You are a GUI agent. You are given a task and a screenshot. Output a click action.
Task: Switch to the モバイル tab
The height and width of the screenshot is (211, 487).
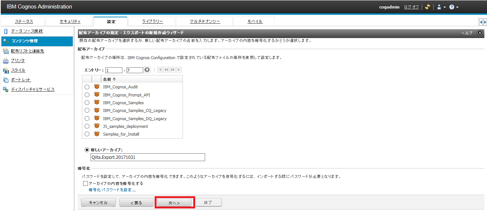point(255,21)
